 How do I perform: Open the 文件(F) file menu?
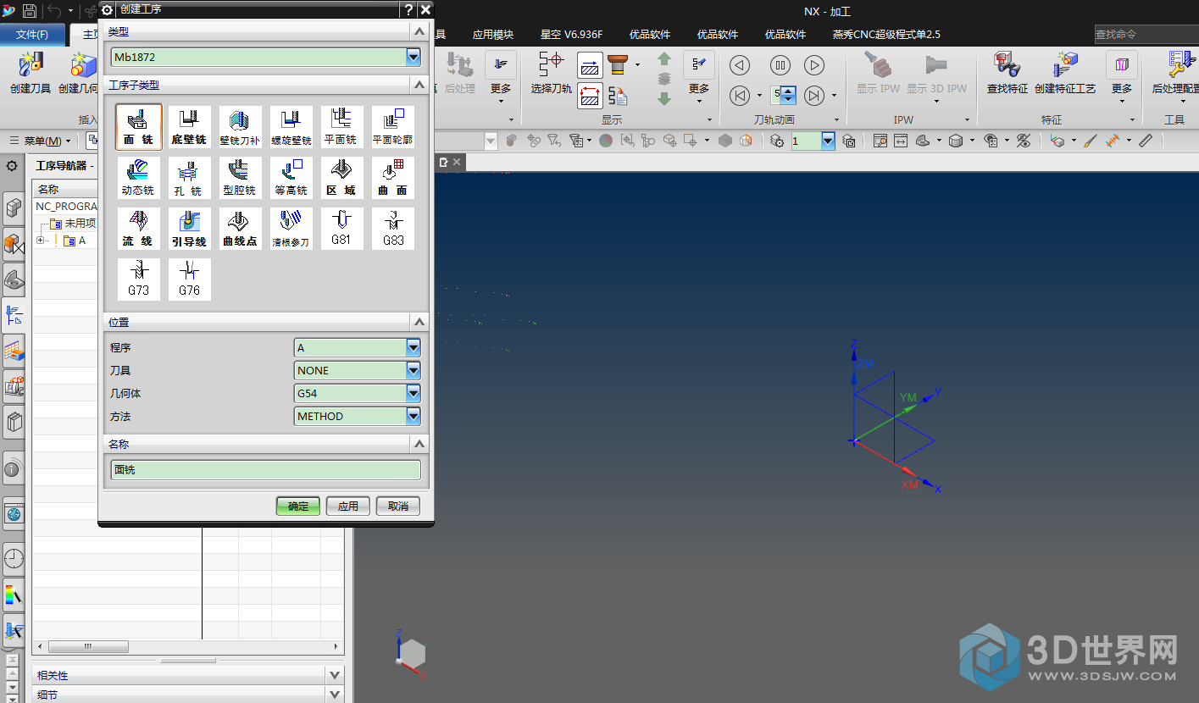click(x=32, y=35)
